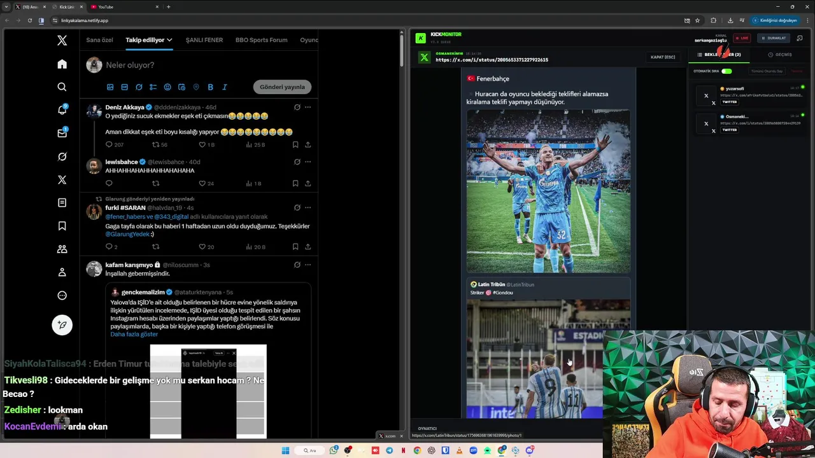Open X Home from the sidebar

(x=62, y=64)
